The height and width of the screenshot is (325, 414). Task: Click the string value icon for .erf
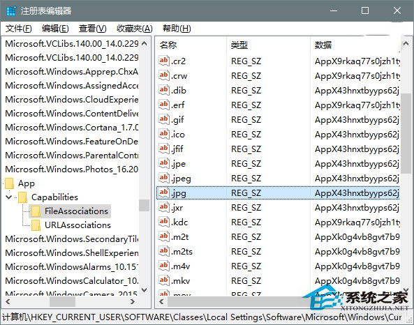pos(163,105)
